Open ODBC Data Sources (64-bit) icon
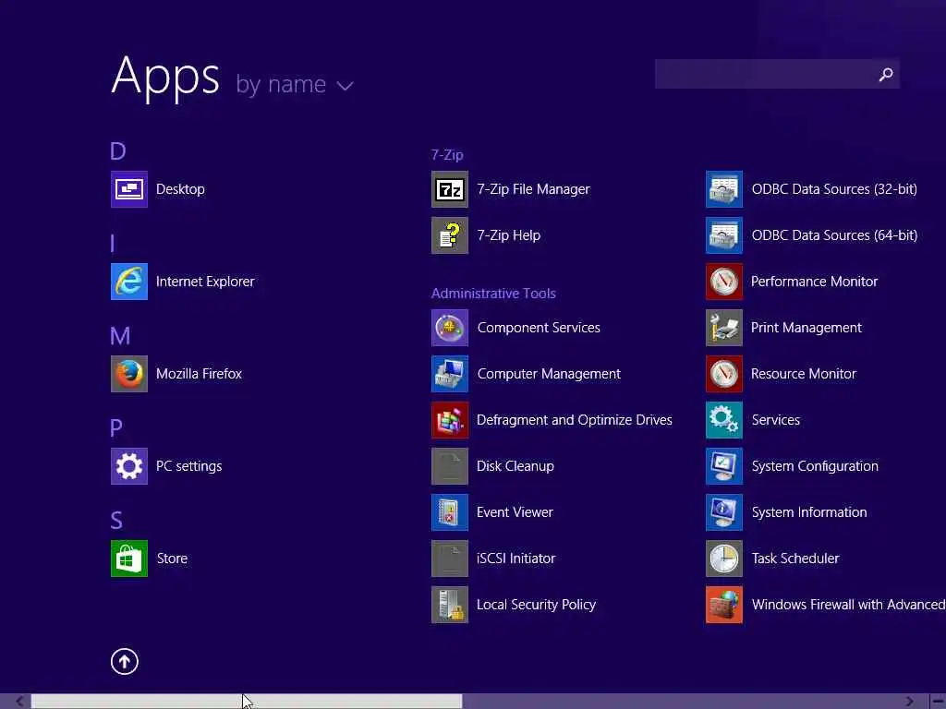The height and width of the screenshot is (709, 946). click(724, 235)
